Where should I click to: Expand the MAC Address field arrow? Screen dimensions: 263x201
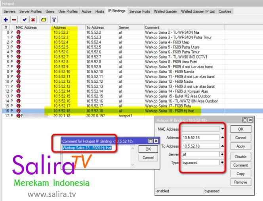tap(223, 129)
